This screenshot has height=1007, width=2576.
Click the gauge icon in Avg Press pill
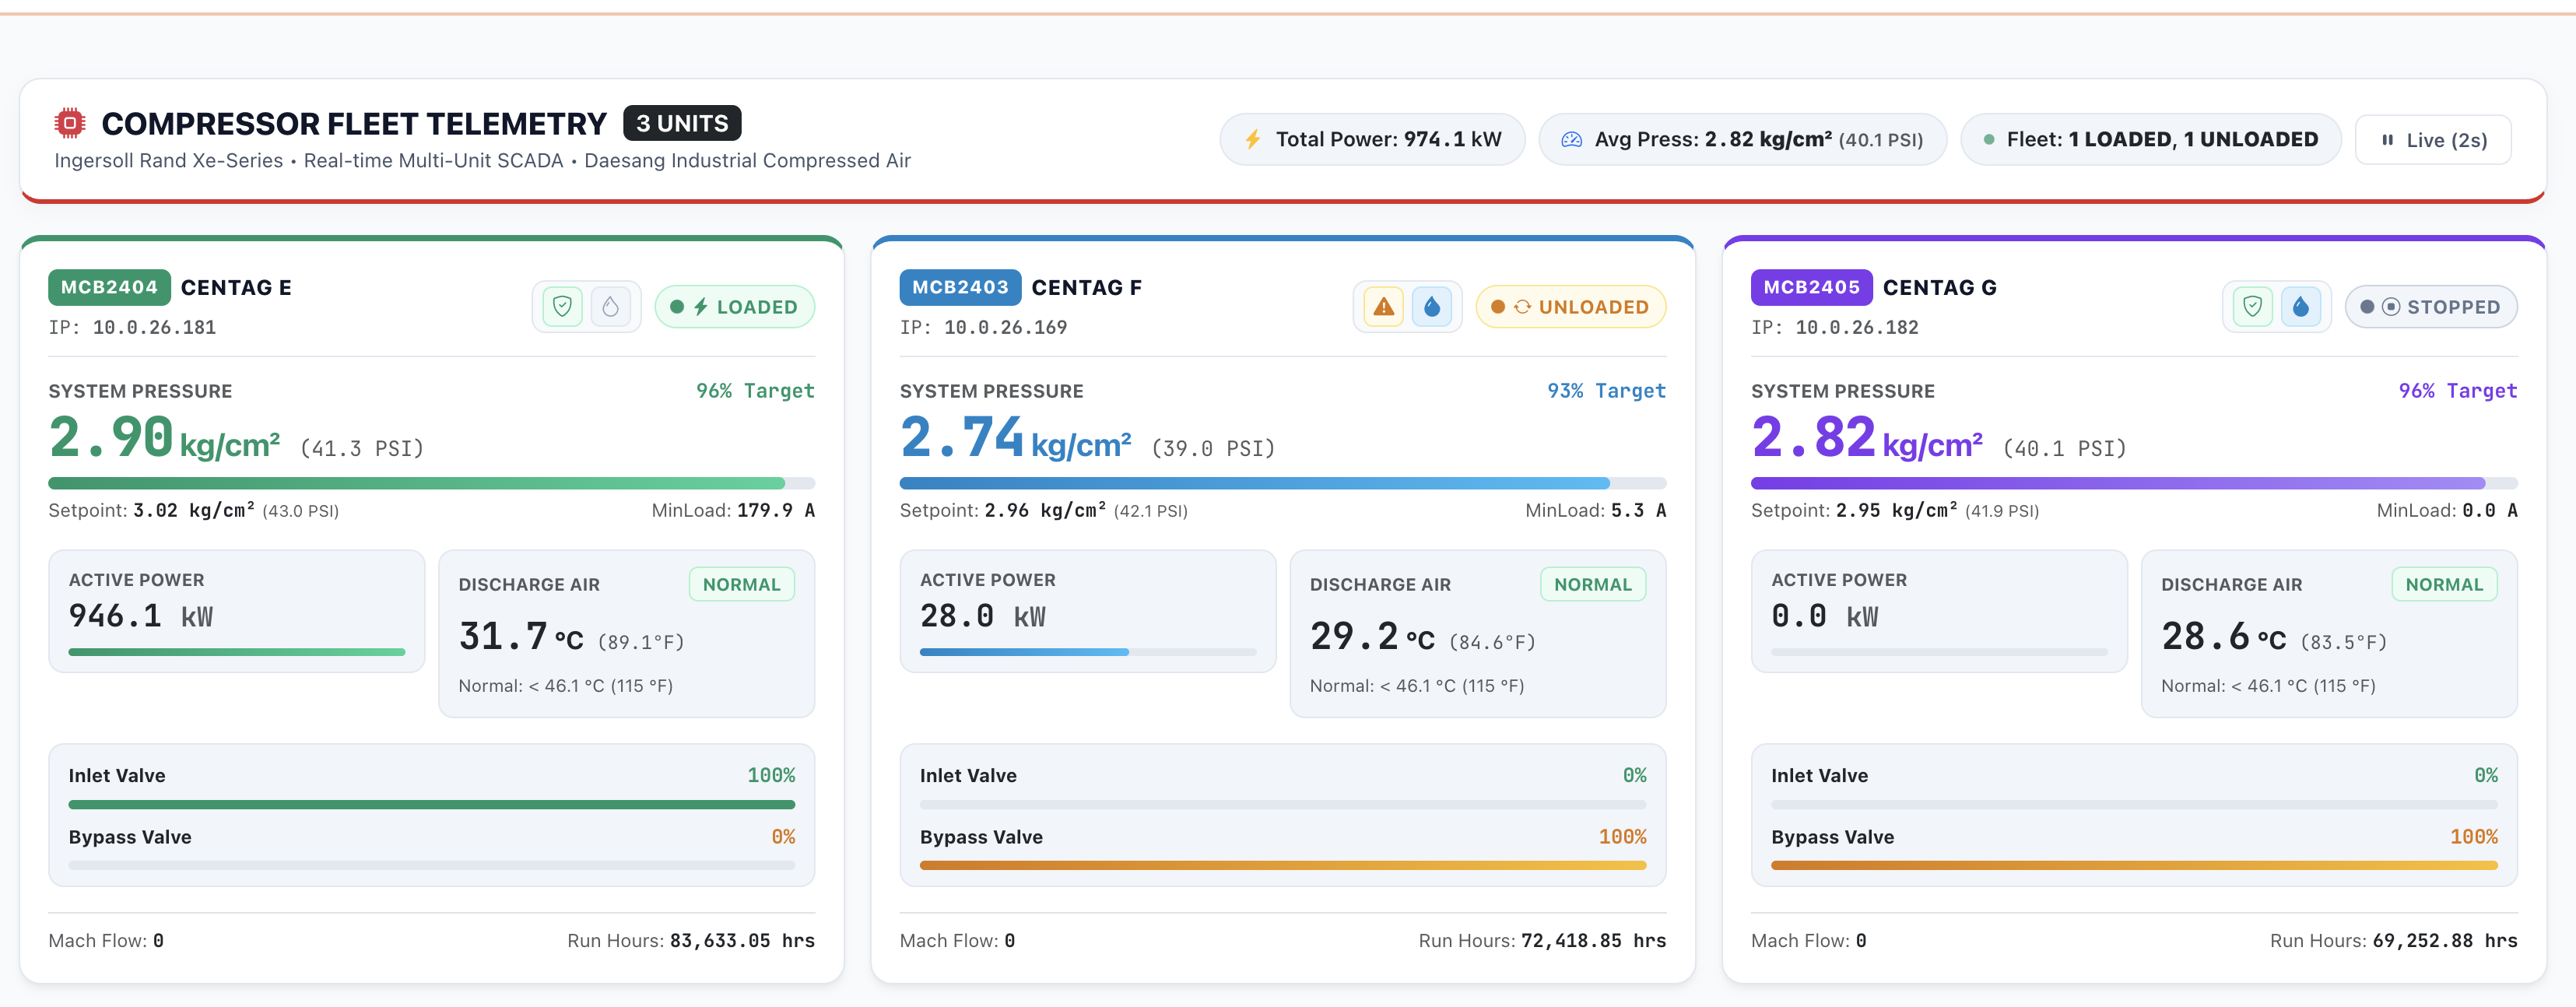pos(1571,139)
